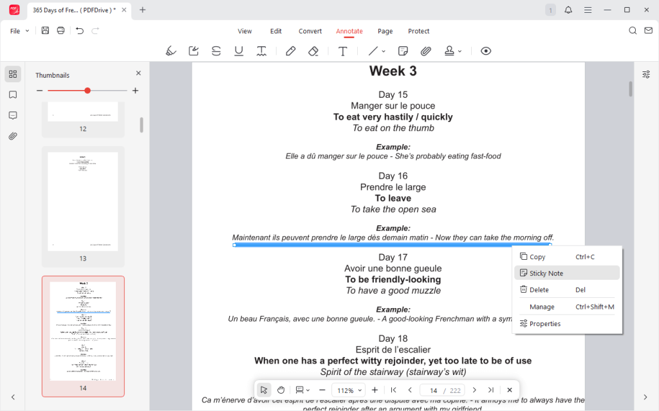This screenshot has width=659, height=411.
Task: Switch to the Convert tab
Action: 310,31
